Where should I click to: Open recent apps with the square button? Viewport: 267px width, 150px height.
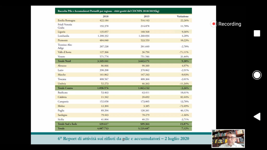tap(257, 33)
